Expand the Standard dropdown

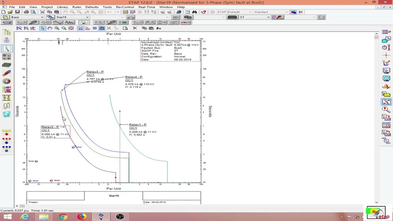[287, 12]
